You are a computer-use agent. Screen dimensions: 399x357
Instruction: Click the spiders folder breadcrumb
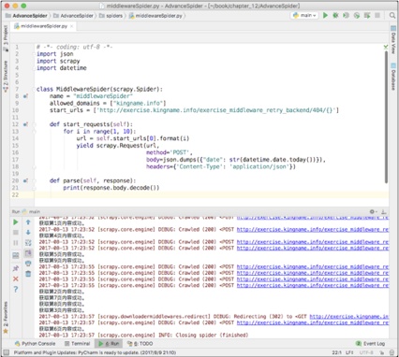pos(111,15)
